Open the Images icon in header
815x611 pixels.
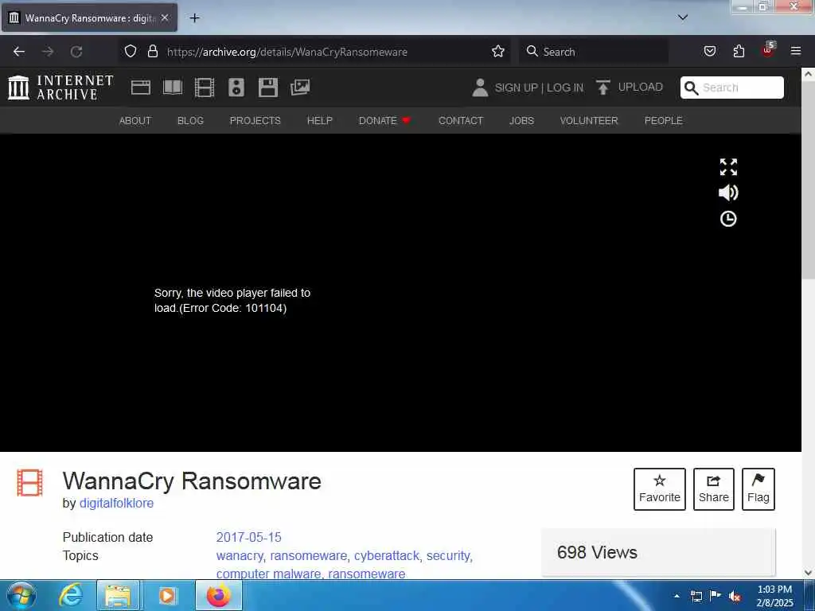300,88
